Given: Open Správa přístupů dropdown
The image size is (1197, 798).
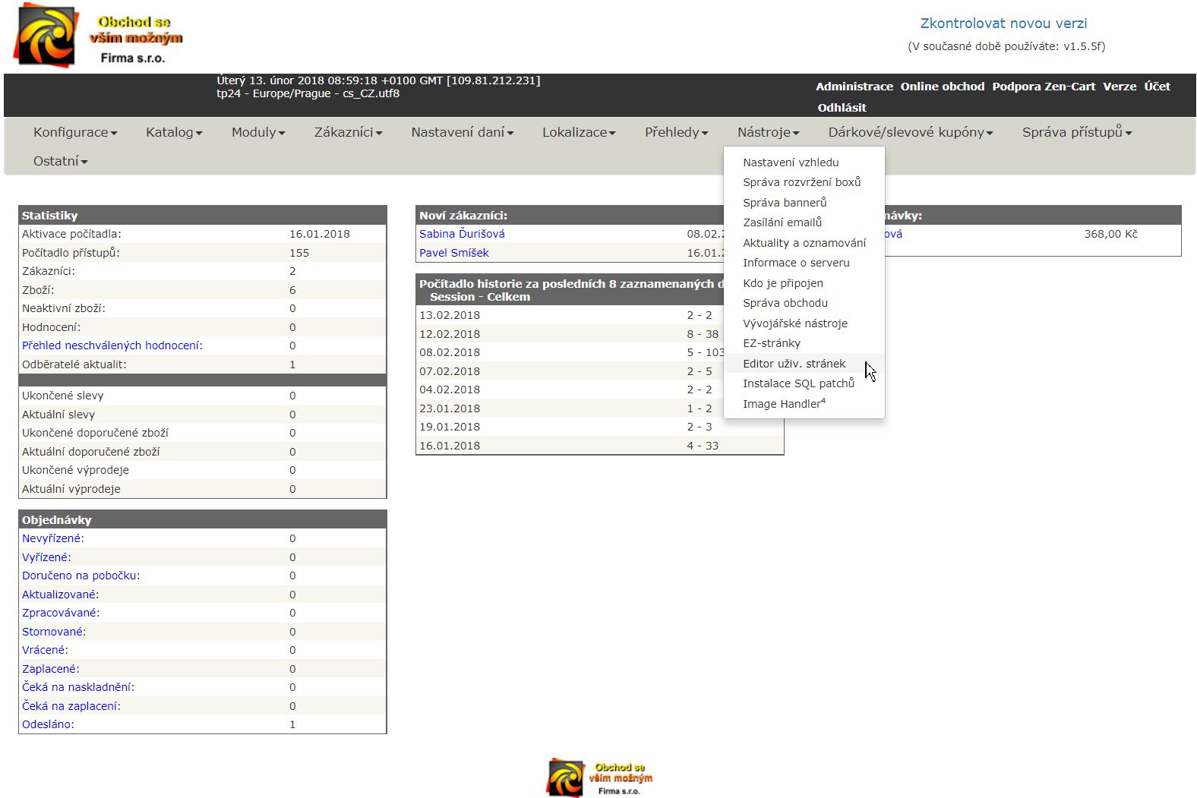Looking at the screenshot, I should pyautogui.click(x=1076, y=132).
